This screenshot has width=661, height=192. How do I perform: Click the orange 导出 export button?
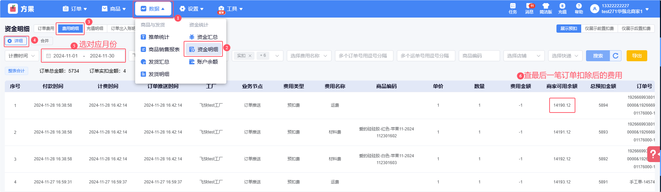click(x=637, y=56)
